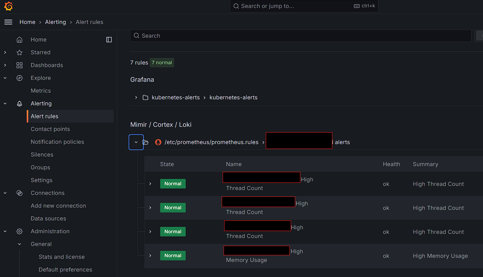Open Stats and license page
The width and height of the screenshot is (483, 277).
pos(62,257)
